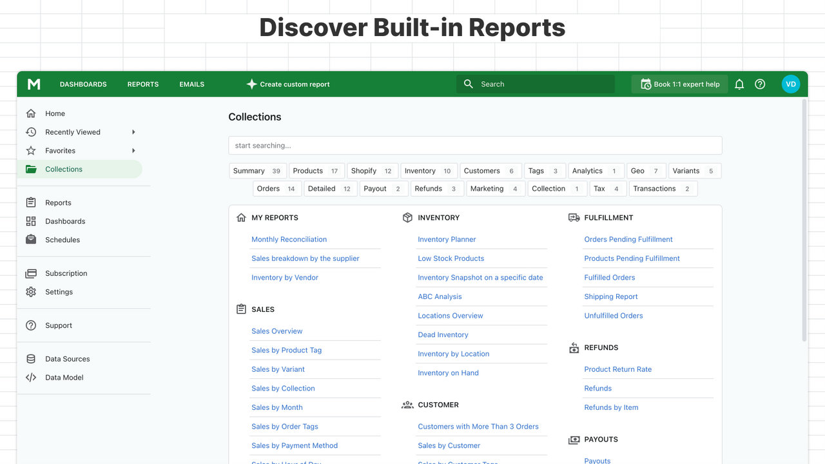Select the Collections folder icon in sidebar

coord(31,169)
